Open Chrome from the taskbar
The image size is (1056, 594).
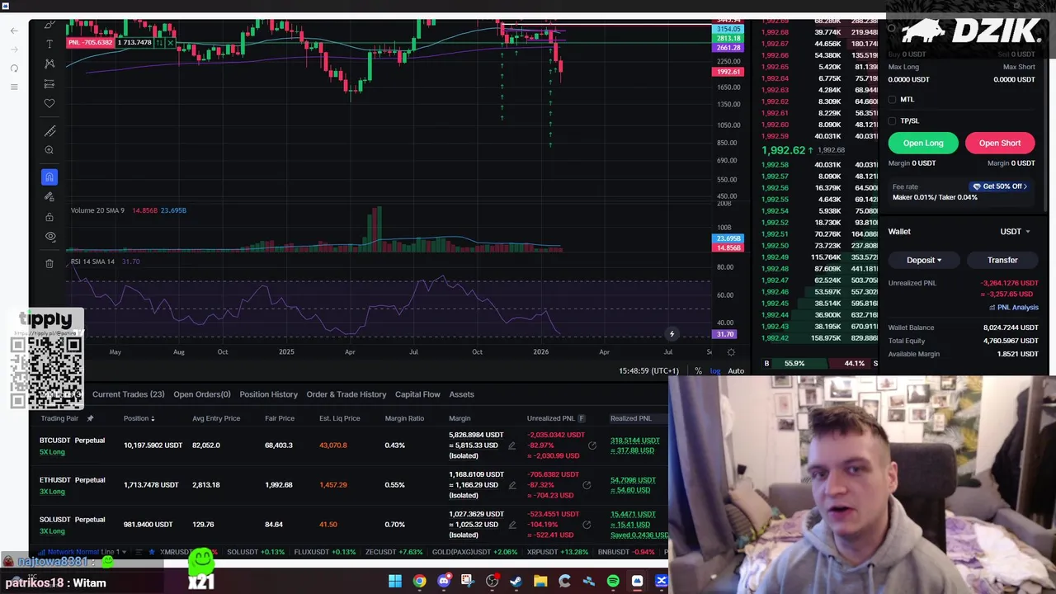[419, 582]
